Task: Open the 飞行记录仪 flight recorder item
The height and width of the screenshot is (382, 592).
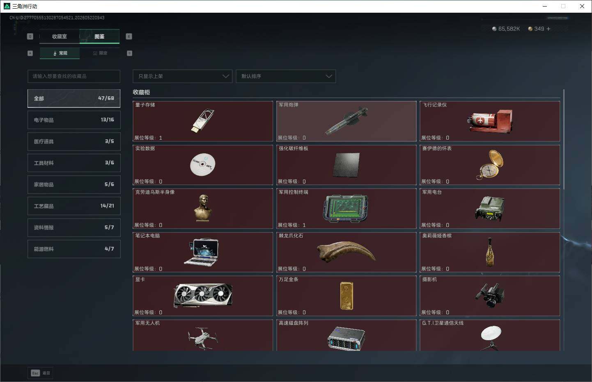Action: [x=490, y=121]
